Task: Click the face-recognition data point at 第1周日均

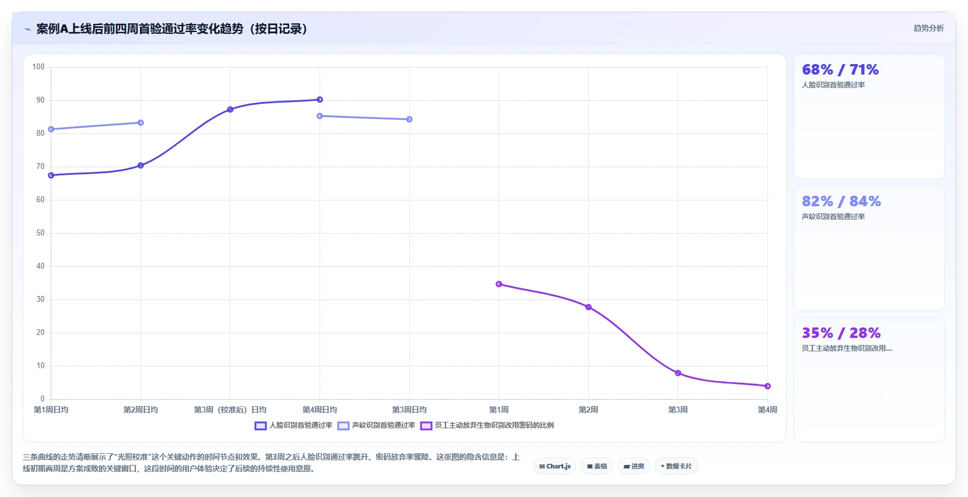Action: pyautogui.click(x=51, y=175)
